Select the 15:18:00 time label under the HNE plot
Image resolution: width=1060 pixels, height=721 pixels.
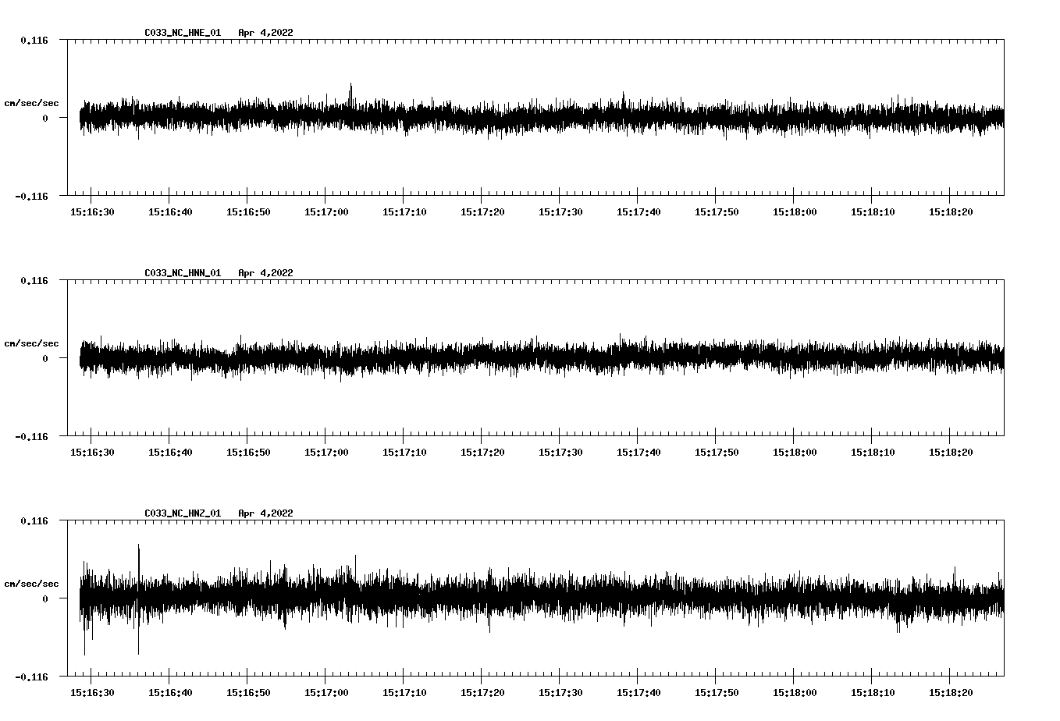point(795,211)
